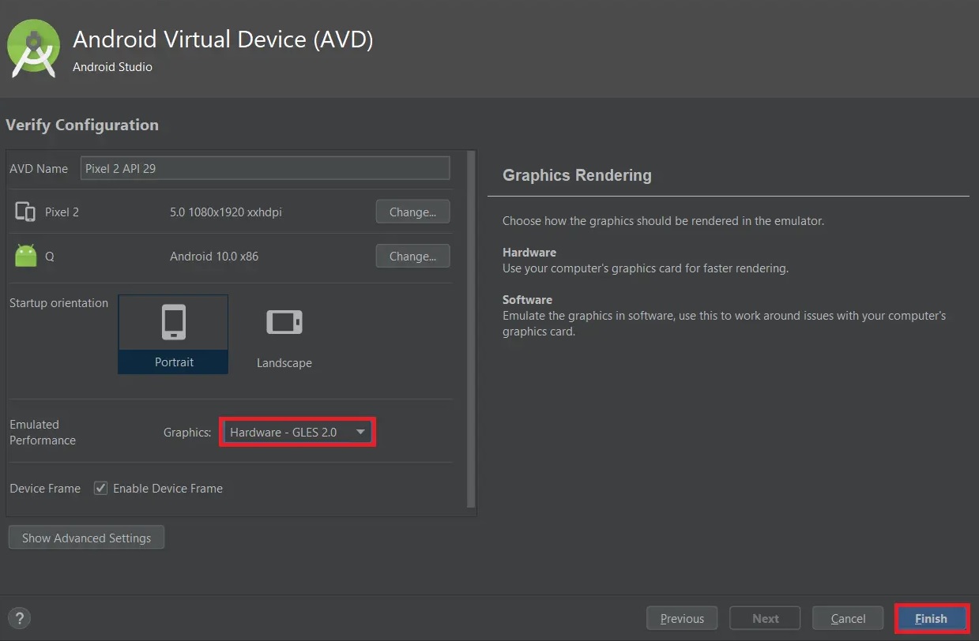Finish creating the virtual device
979x641 pixels.
tap(931, 618)
